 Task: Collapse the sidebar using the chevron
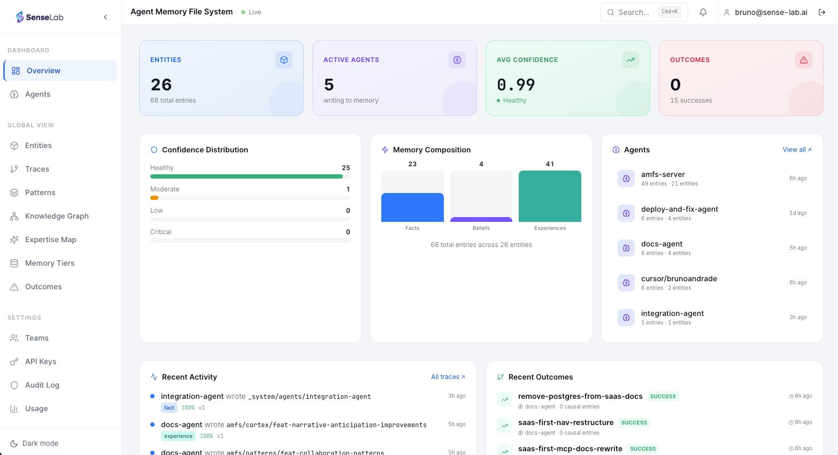pyautogui.click(x=105, y=17)
